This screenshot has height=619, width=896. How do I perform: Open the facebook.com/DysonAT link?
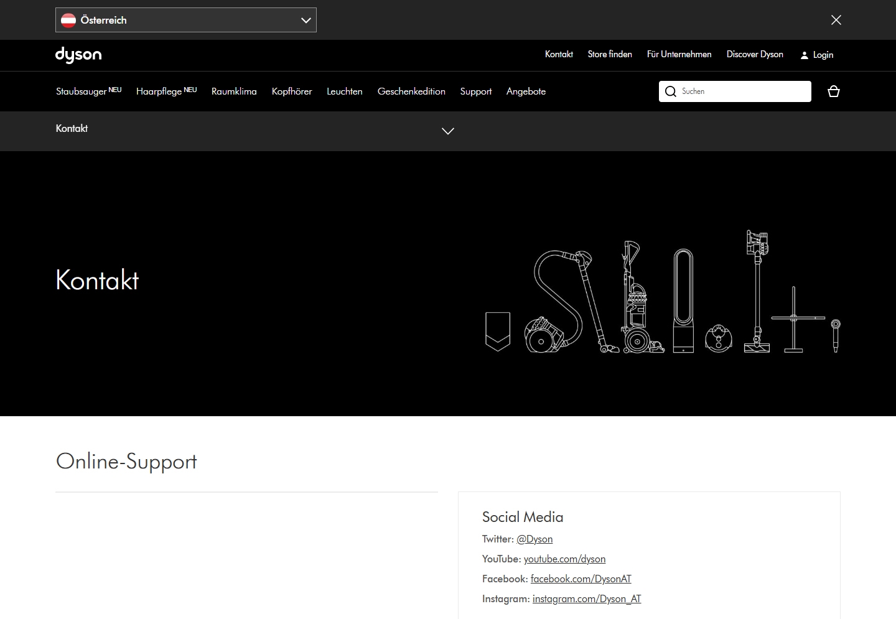[581, 579]
